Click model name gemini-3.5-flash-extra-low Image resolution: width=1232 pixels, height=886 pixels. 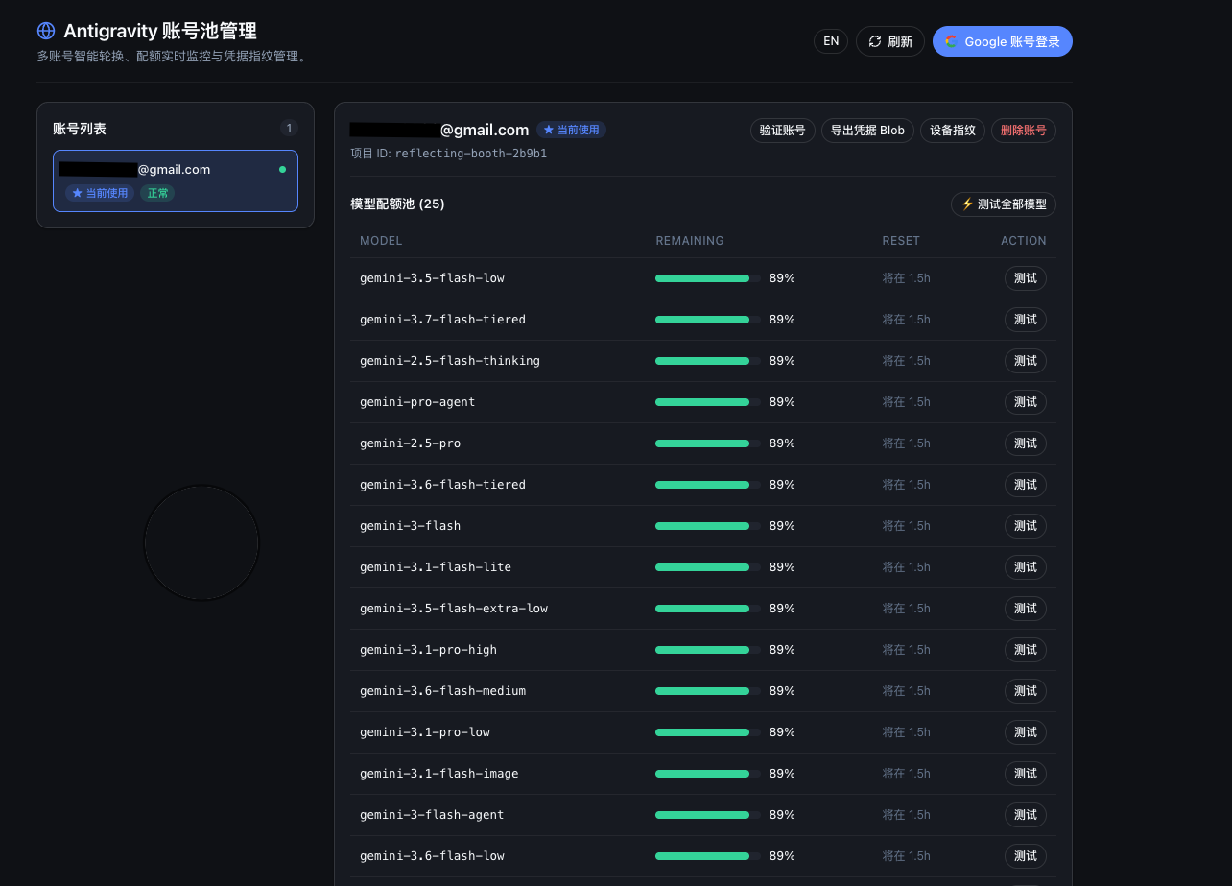coord(454,609)
